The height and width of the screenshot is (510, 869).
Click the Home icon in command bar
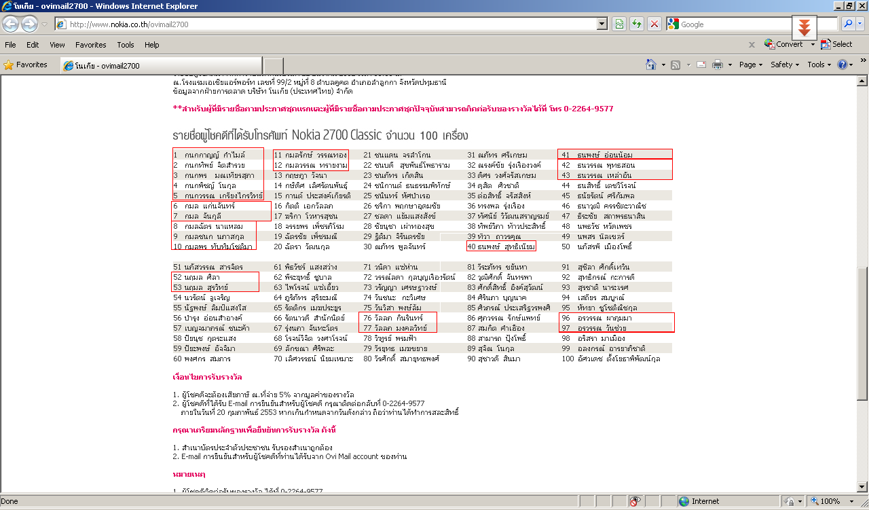click(651, 65)
